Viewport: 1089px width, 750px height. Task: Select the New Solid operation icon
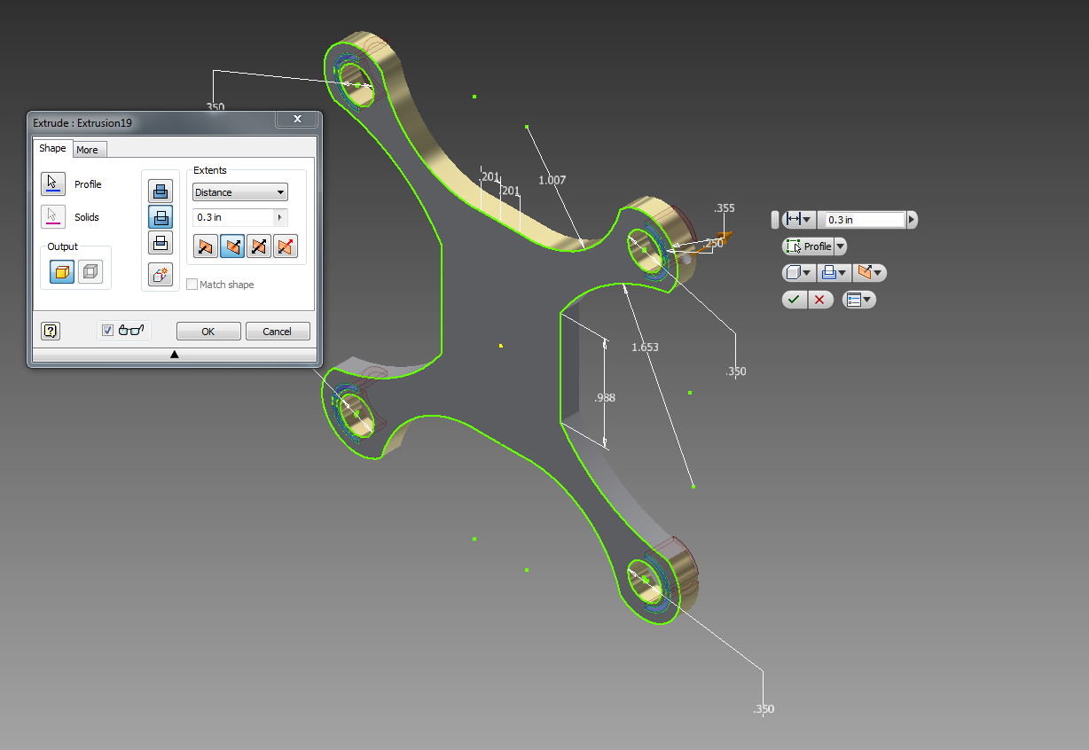(161, 275)
